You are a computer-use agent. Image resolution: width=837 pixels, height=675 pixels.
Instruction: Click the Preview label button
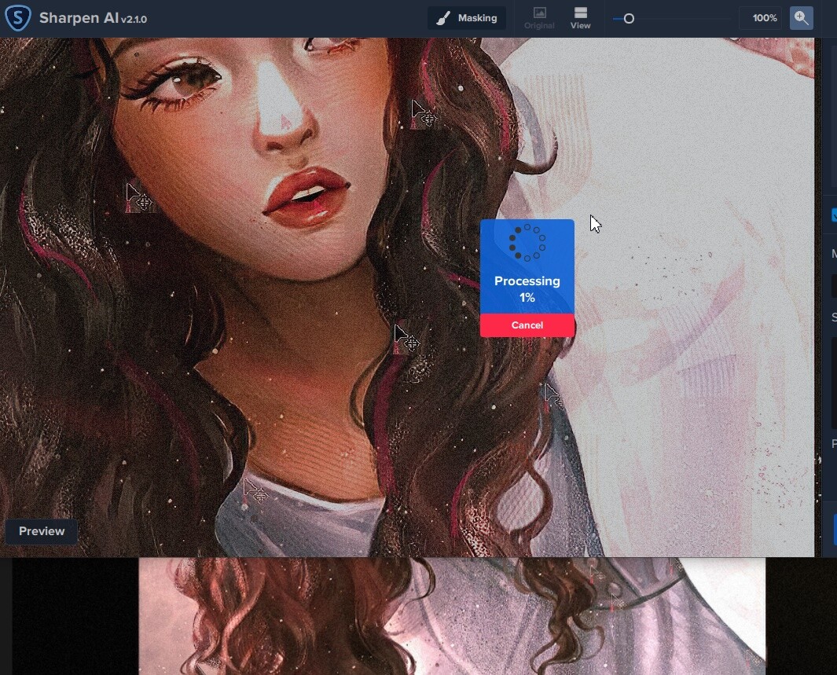coord(42,531)
